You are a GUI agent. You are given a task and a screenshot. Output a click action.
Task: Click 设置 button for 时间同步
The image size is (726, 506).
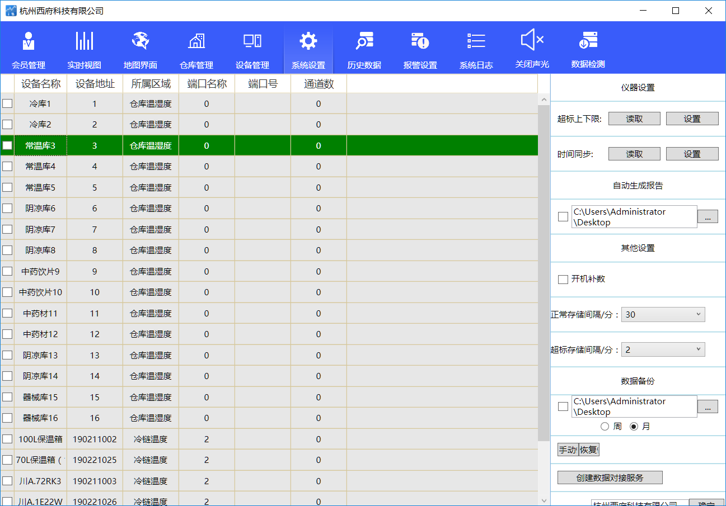(x=692, y=154)
